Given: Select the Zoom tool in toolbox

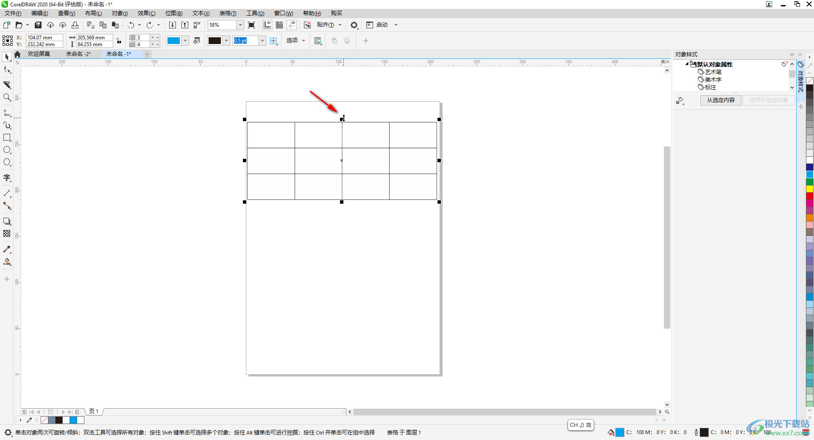Looking at the screenshot, I should [7, 97].
